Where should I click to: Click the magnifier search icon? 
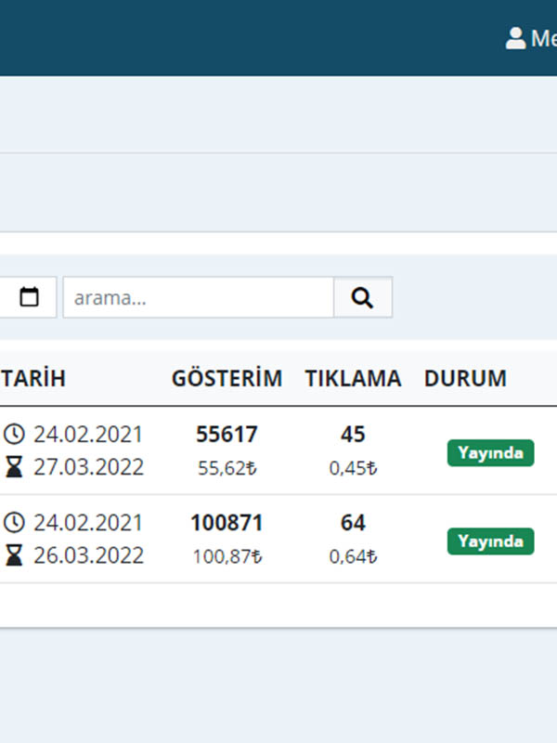click(x=362, y=297)
